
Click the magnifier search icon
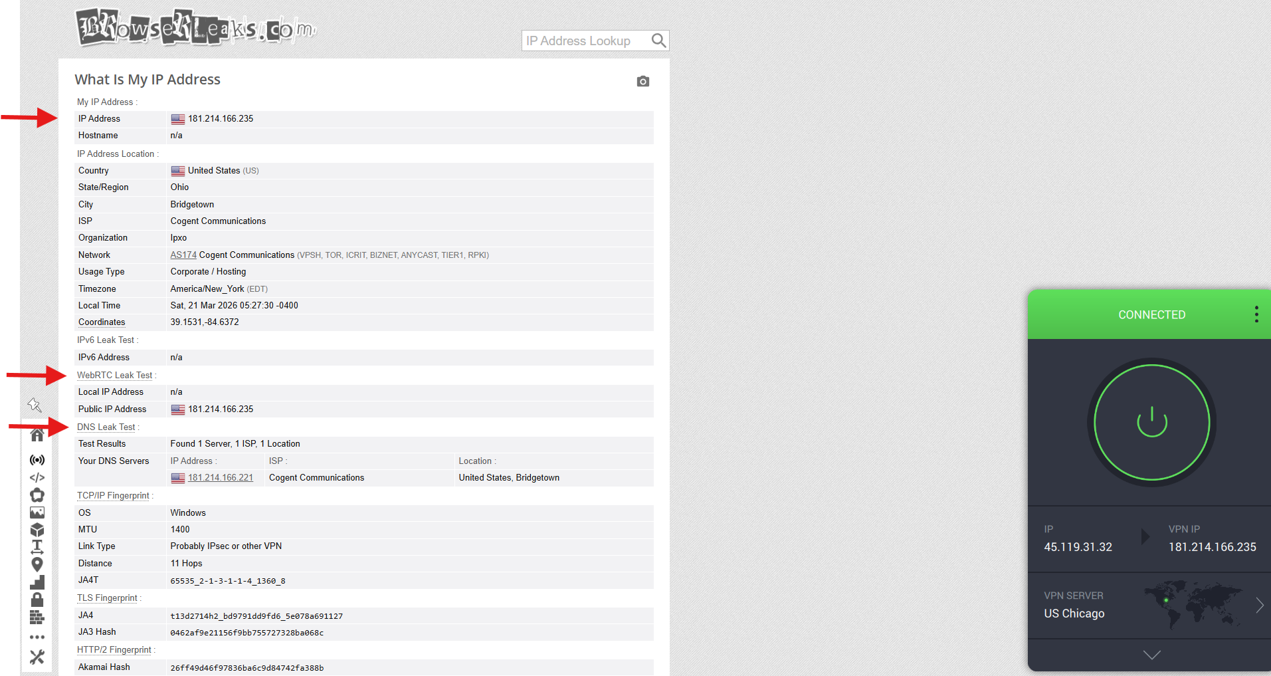[658, 41]
